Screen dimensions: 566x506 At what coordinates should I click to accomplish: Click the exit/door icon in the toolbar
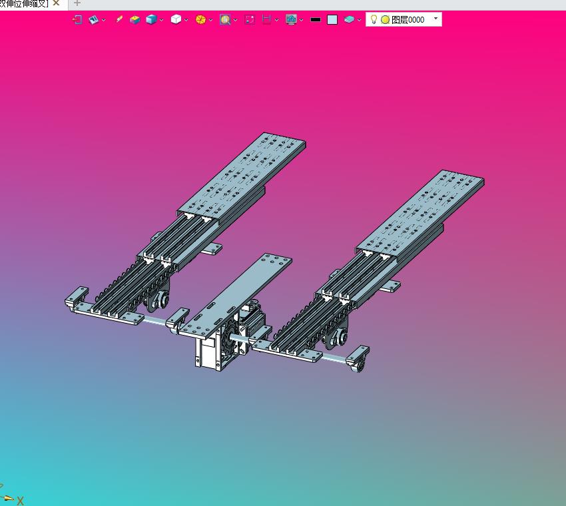77,19
